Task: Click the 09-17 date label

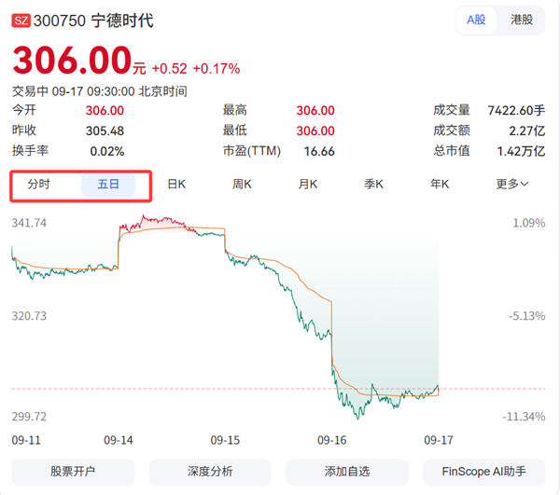Action: (439, 440)
